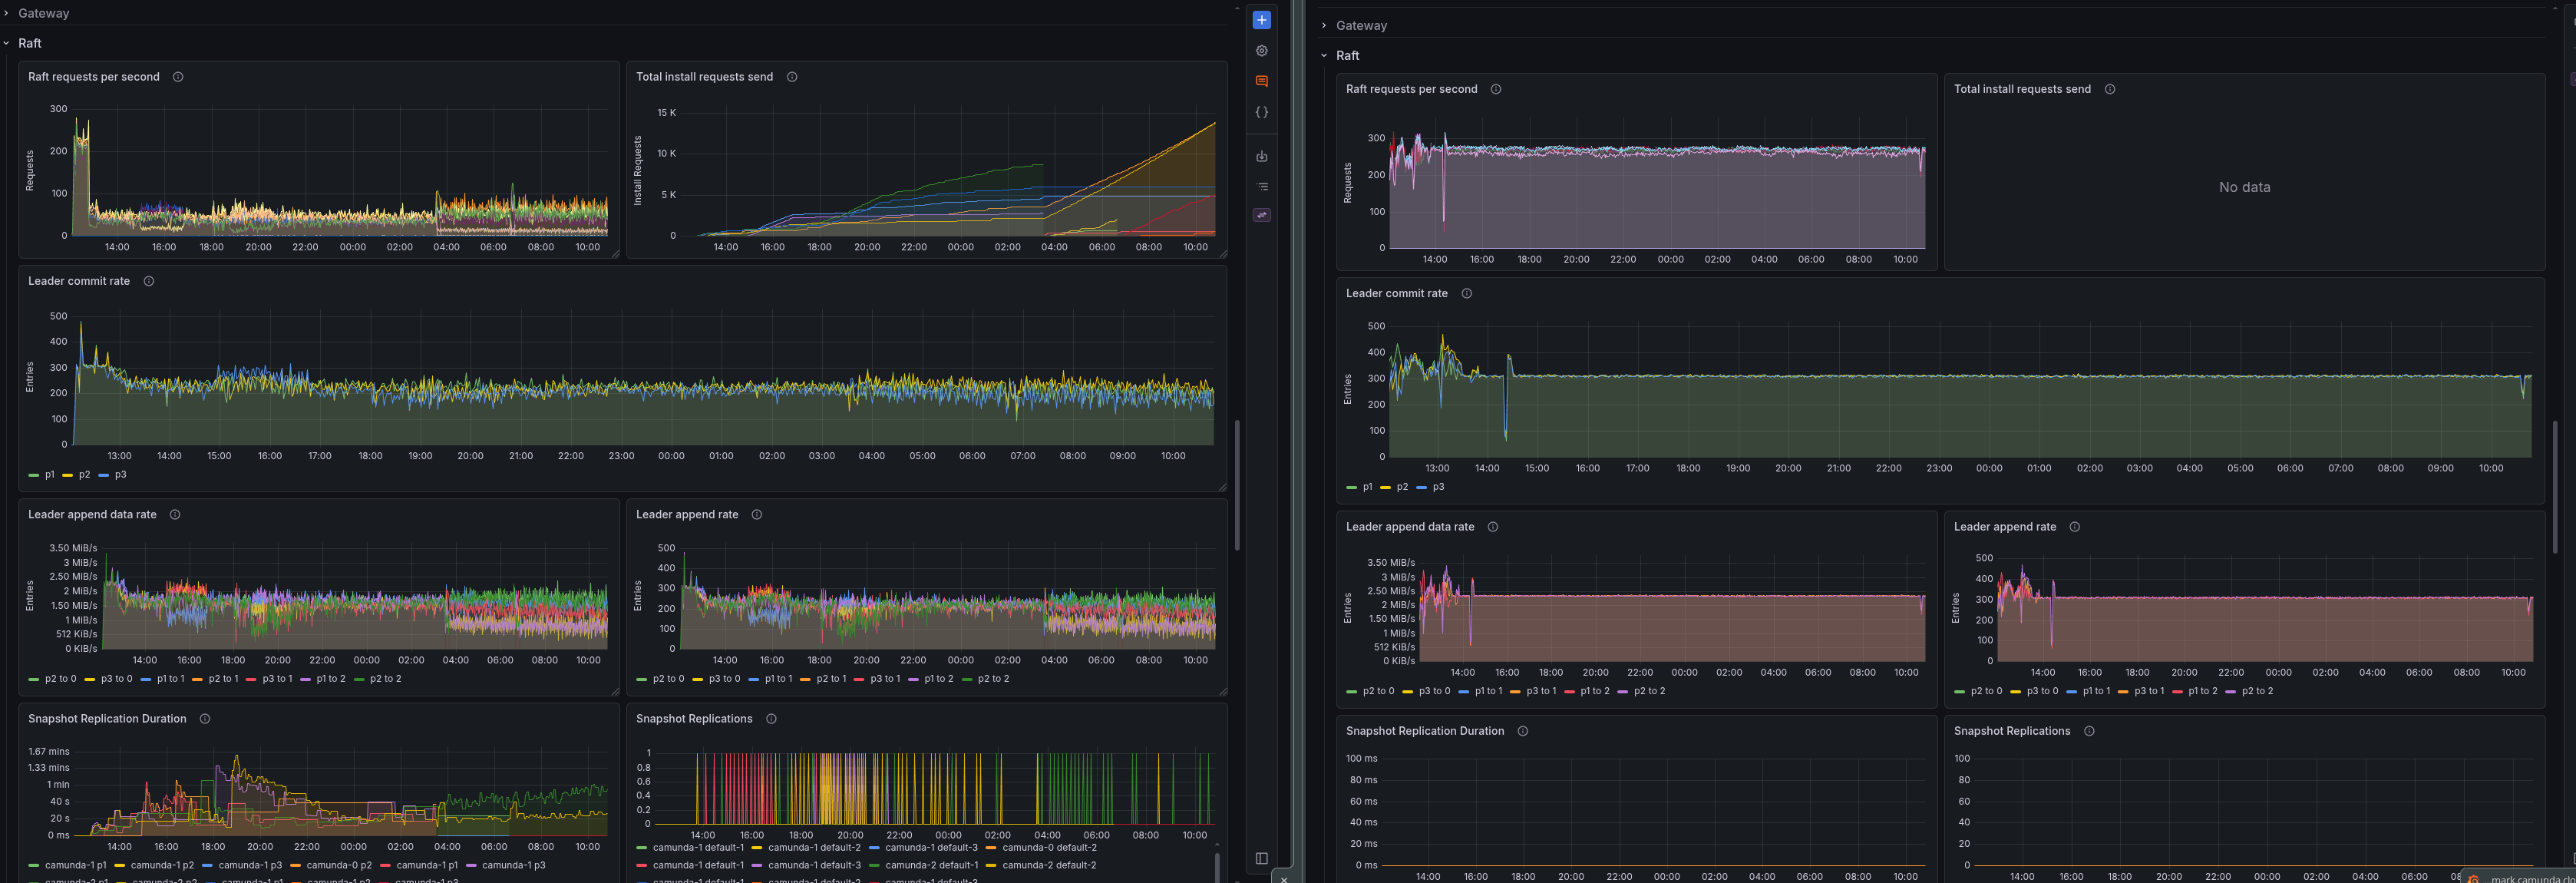Open left 'Raft requests per second' panel title
The height and width of the screenshot is (883, 2576).
(94, 77)
